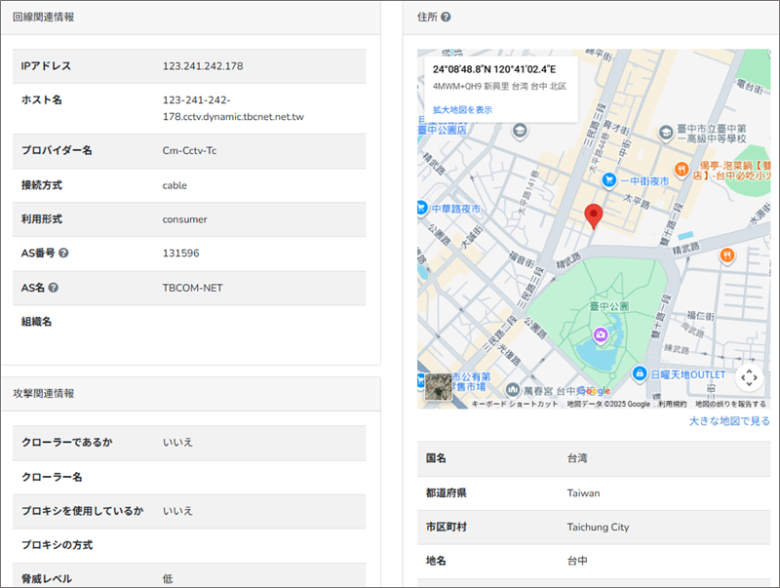Image resolution: width=780 pixels, height=588 pixels.
Task: Click the 一中街夜市 shopping cart marker
Action: 608,180
